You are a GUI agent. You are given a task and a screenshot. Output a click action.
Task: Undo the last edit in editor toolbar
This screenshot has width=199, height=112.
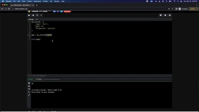point(37,15)
